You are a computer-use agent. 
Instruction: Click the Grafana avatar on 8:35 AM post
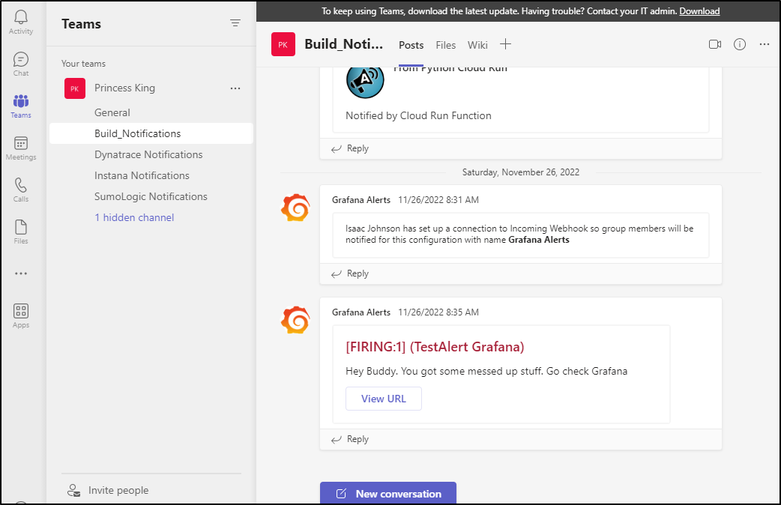point(295,320)
